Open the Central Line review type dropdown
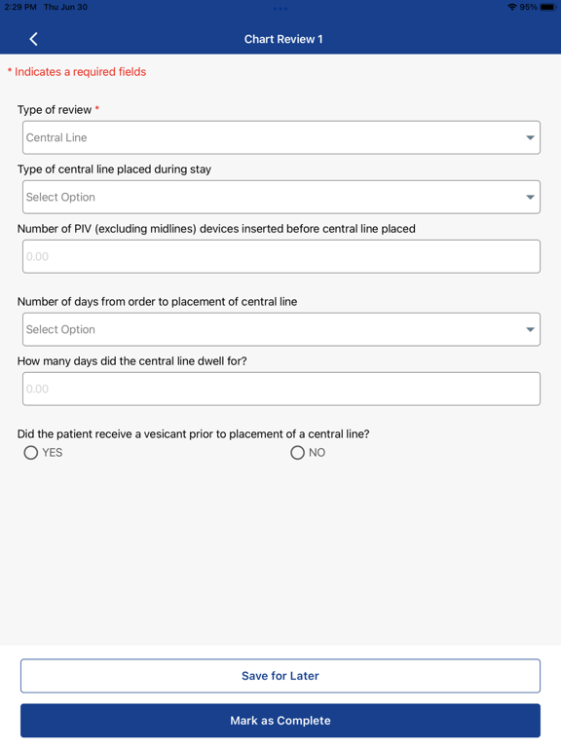The image size is (561, 748). [x=281, y=137]
